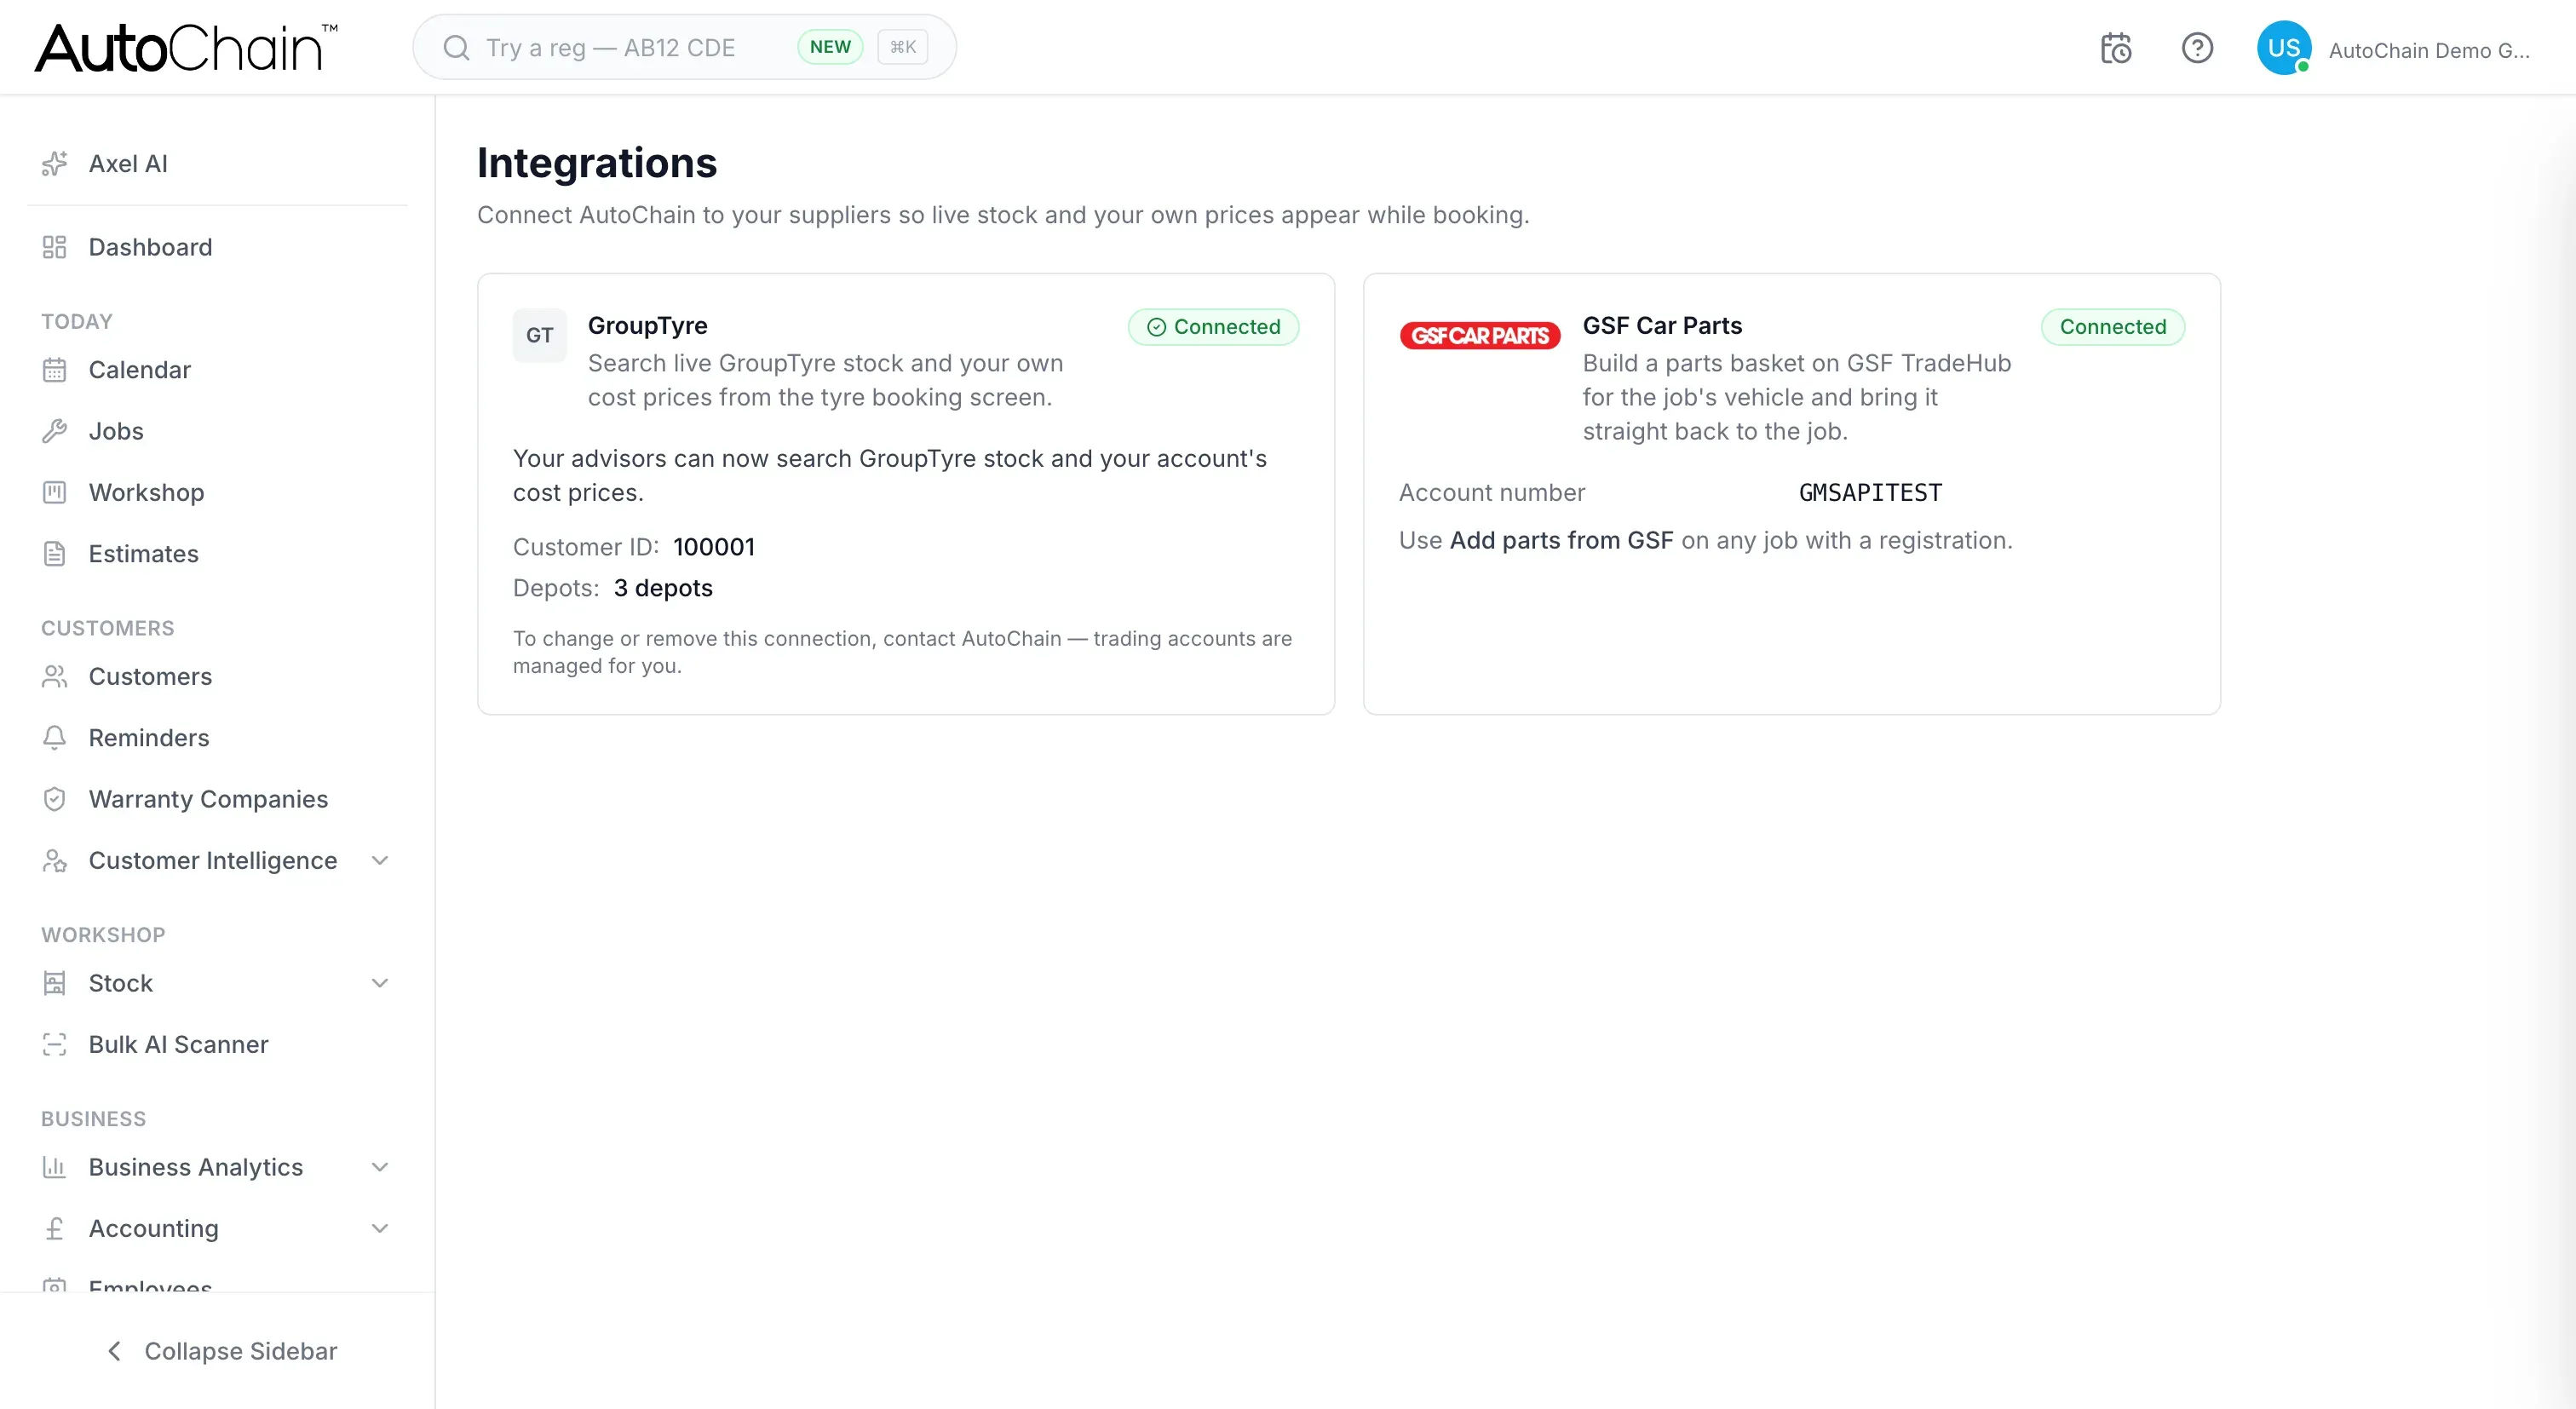Click the search magnifier icon
Screen dimensions: 2576x1409
(456, 48)
